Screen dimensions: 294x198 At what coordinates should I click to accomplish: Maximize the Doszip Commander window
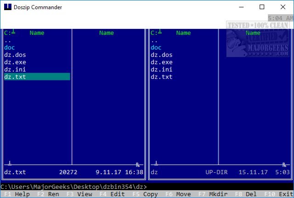click(x=262, y=7)
